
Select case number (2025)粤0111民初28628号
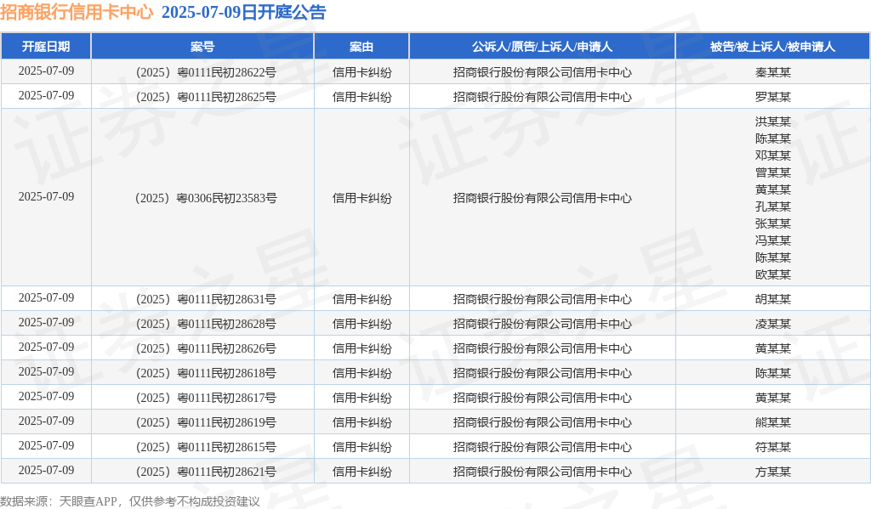(206, 324)
